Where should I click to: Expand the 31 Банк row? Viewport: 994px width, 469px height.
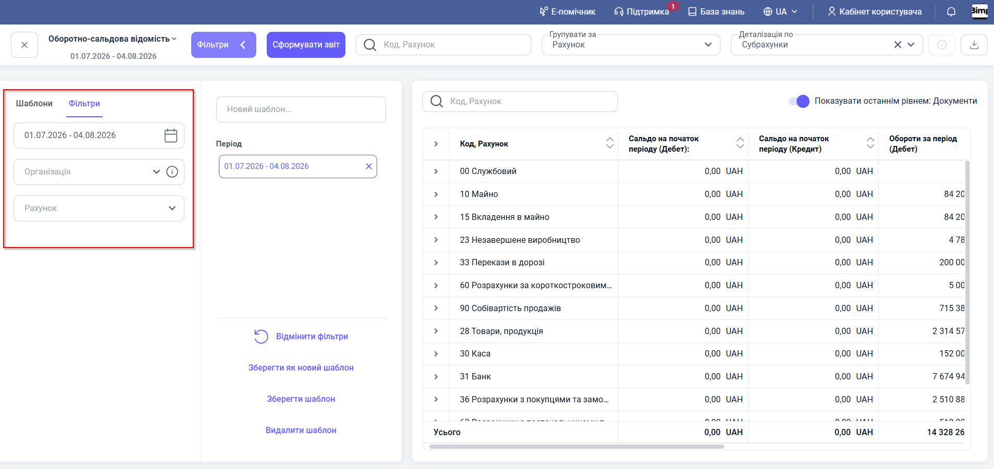(436, 377)
